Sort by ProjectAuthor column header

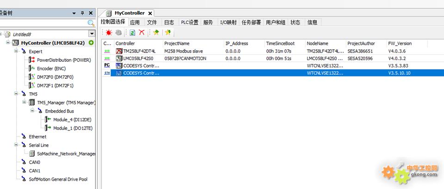(x=367, y=43)
